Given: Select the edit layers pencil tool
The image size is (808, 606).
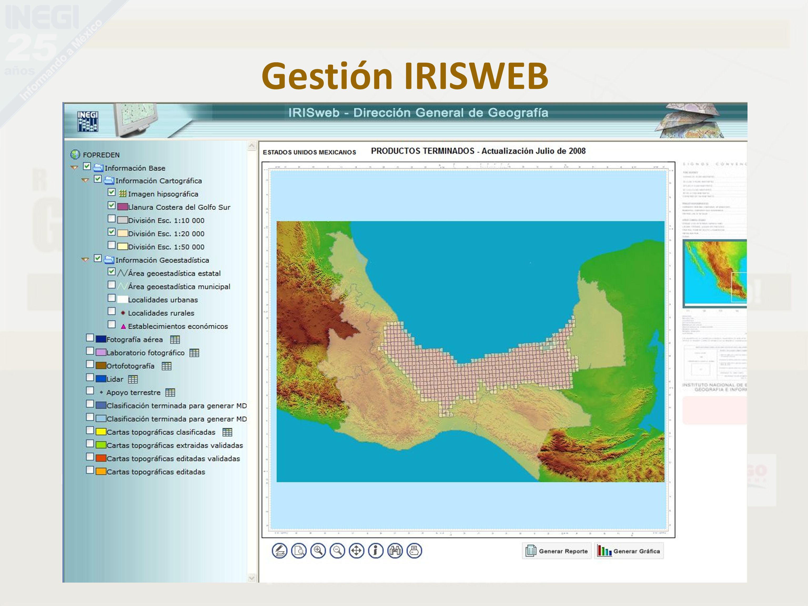Looking at the screenshot, I should click(279, 551).
